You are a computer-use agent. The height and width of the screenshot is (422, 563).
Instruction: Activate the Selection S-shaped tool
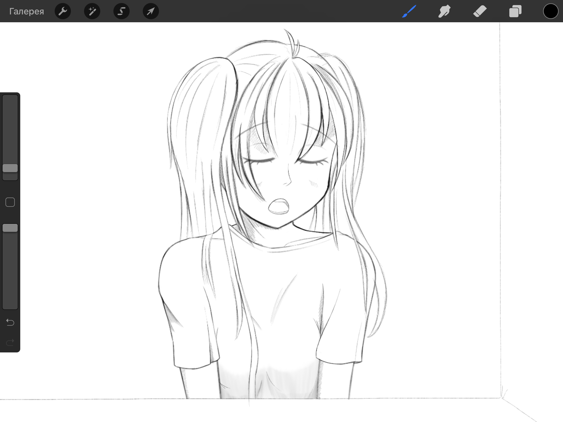point(122,11)
